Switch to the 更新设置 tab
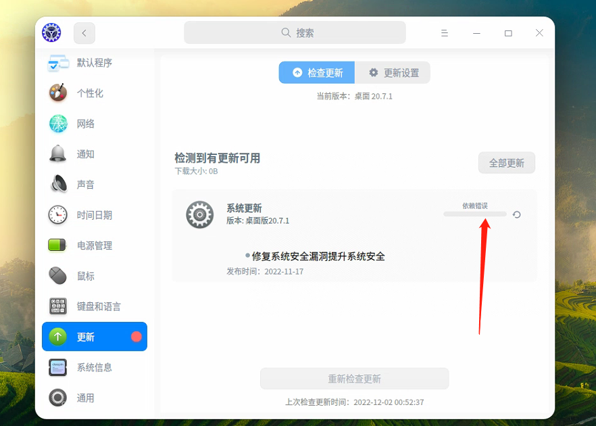The image size is (596, 426). pyautogui.click(x=393, y=72)
